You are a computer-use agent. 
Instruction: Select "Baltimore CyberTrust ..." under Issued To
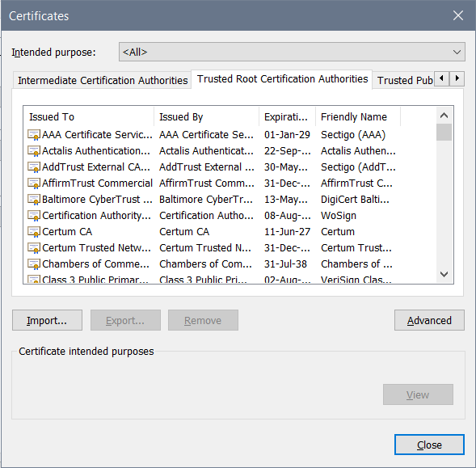click(x=97, y=199)
